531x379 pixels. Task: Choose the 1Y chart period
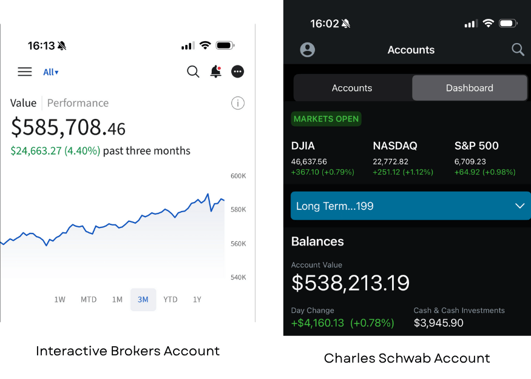(x=197, y=300)
